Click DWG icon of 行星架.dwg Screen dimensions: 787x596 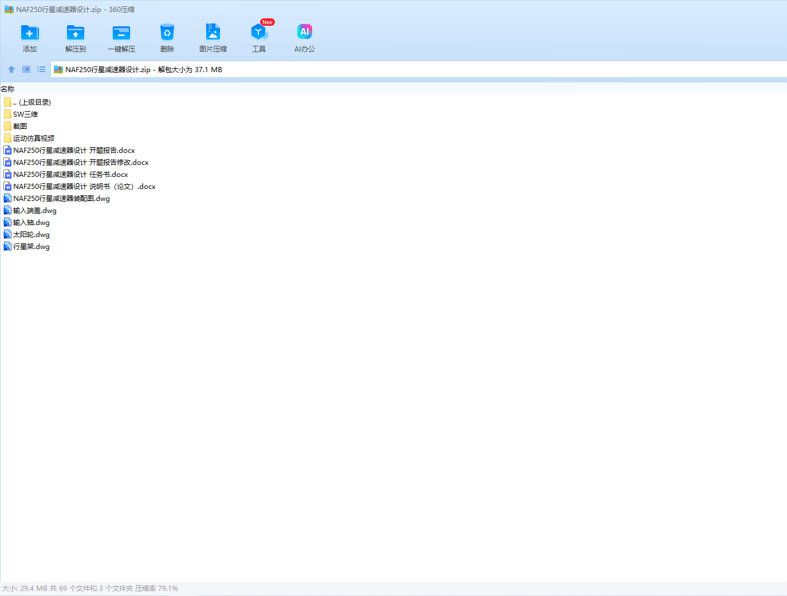7,246
